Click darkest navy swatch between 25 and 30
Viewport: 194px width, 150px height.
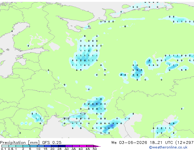[x=62, y=146]
